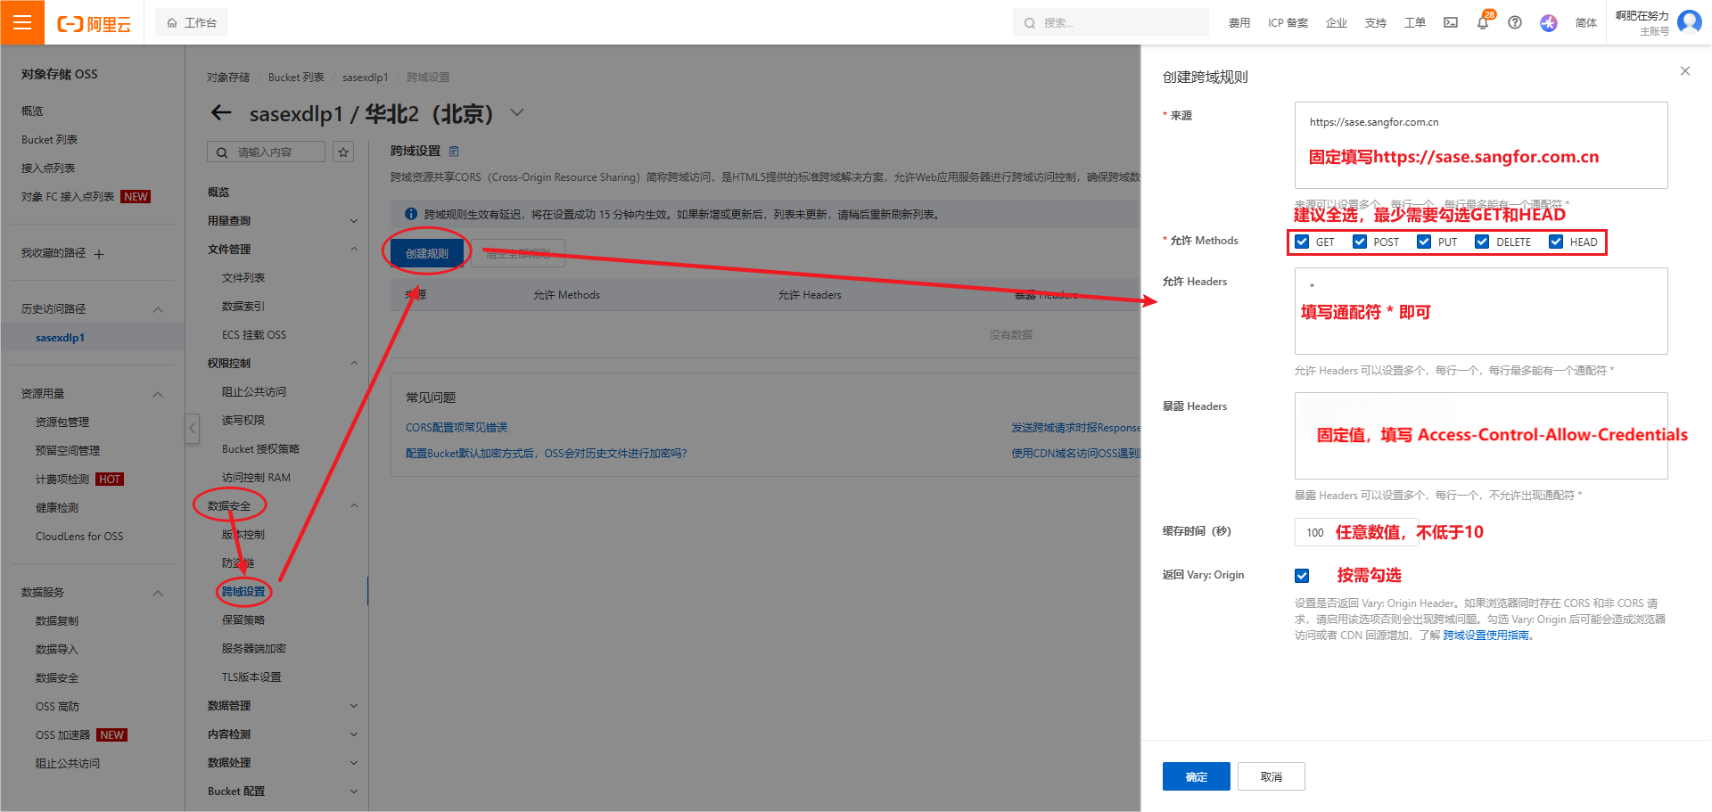Viewport: 1712px width, 812px height.
Task: Open the ICP 备案 top menu
Action: click(1288, 23)
